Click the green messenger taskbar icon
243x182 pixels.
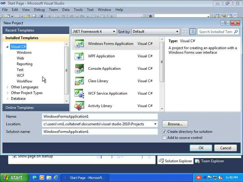tap(35, 177)
